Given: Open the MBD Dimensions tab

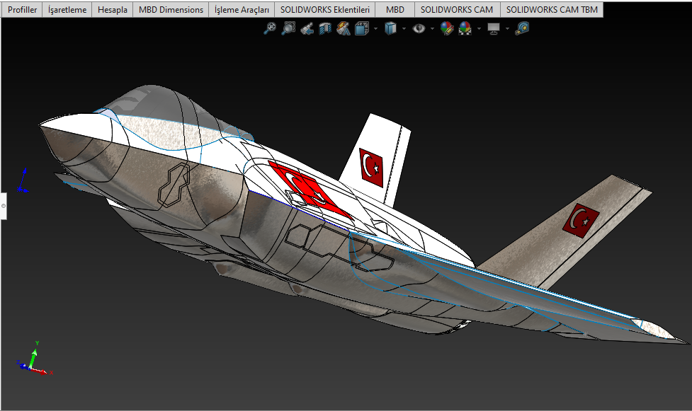Looking at the screenshot, I should point(171,10).
